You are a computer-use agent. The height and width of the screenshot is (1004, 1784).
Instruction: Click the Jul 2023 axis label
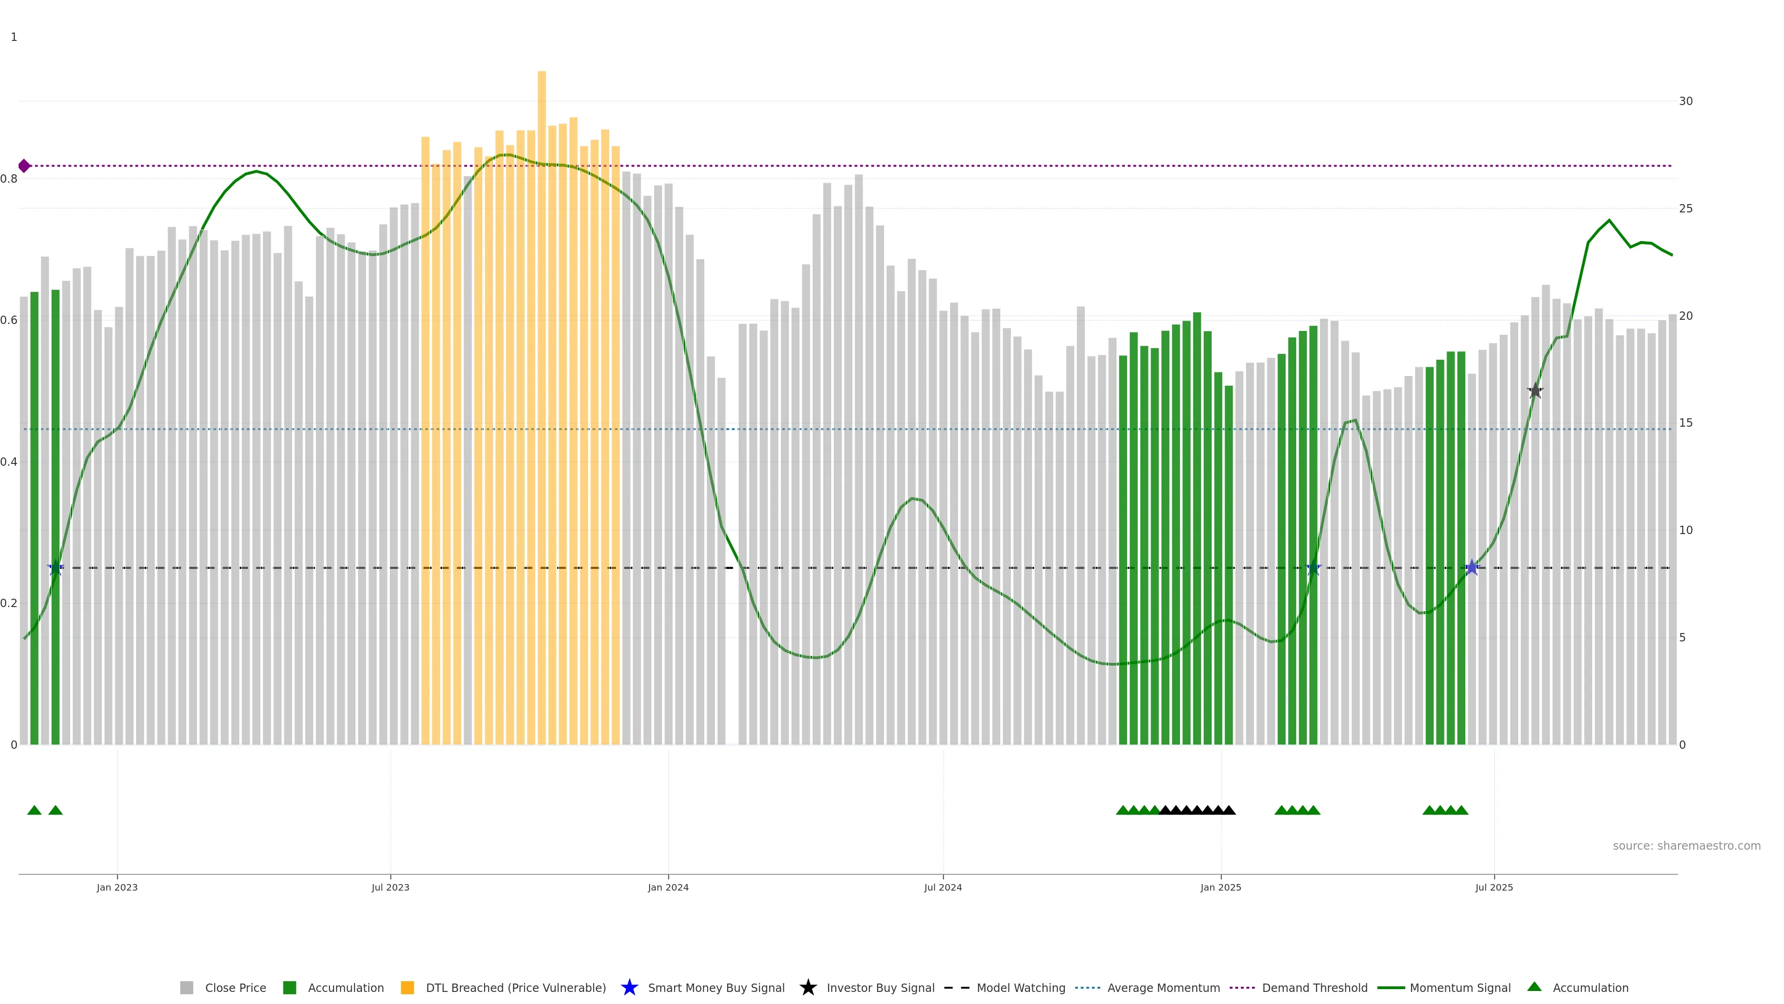point(390,887)
